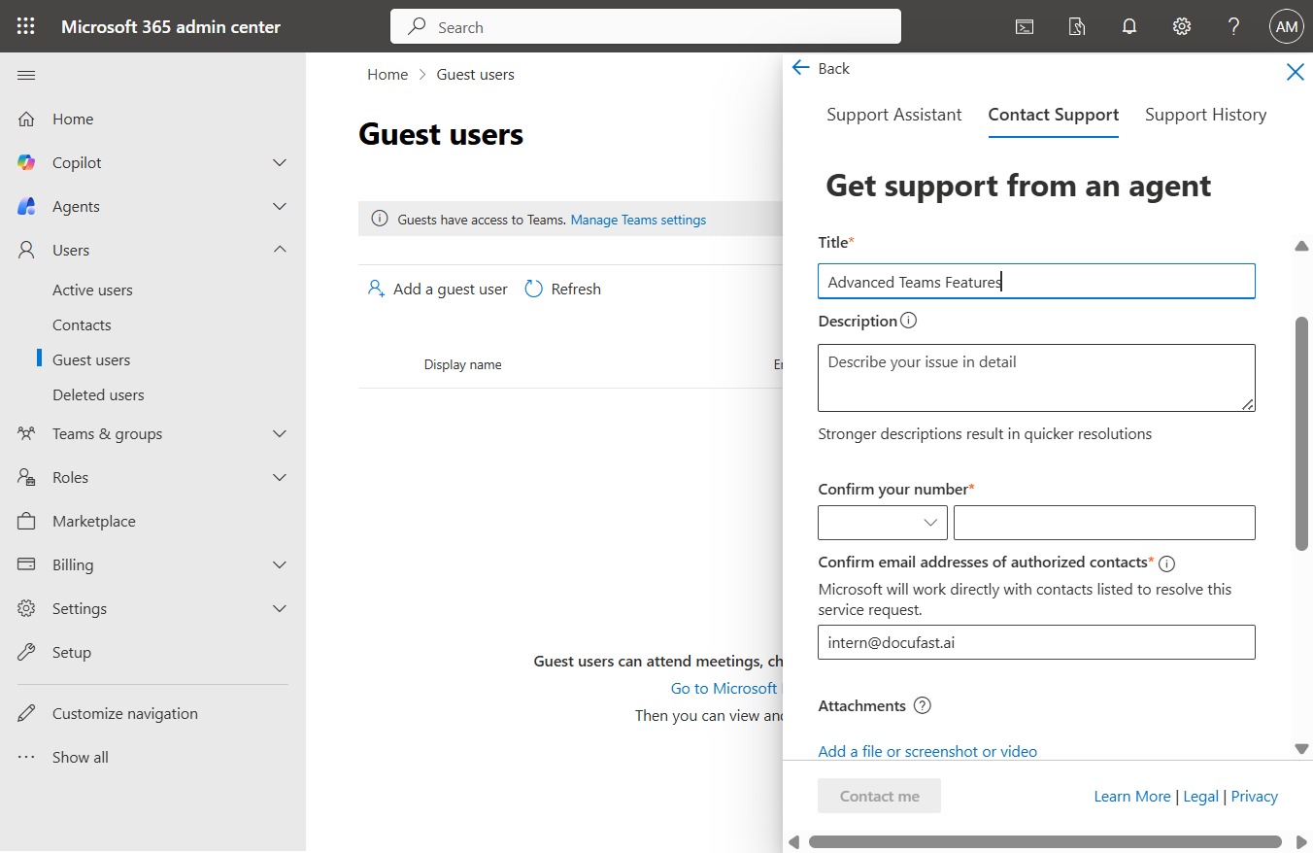This screenshot has height=853, width=1313.
Task: Click Add a file or screenshot or video
Action: pyautogui.click(x=927, y=751)
